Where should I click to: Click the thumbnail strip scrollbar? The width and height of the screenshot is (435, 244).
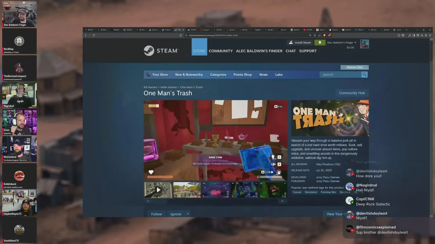click(215, 201)
